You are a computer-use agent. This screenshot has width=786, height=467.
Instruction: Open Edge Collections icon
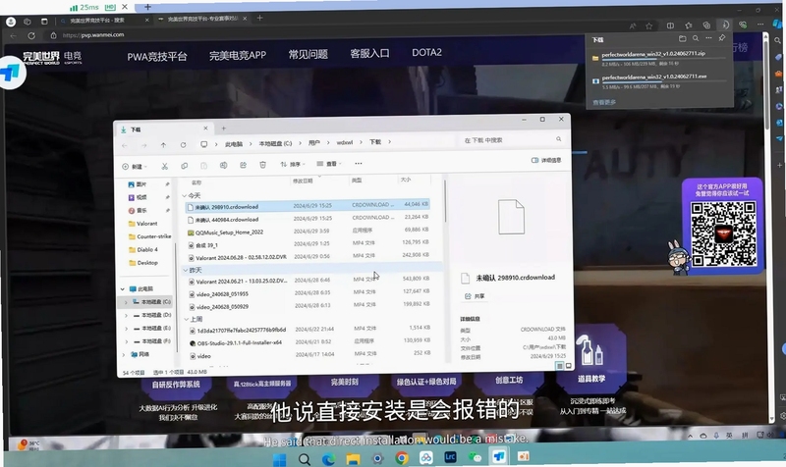[x=706, y=26]
